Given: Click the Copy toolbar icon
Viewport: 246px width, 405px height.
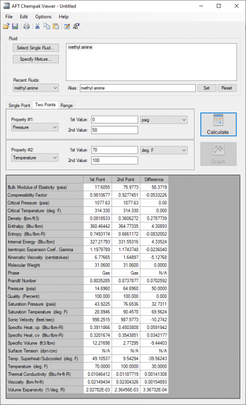Looking at the screenshot, I should pyautogui.click(x=46, y=26).
